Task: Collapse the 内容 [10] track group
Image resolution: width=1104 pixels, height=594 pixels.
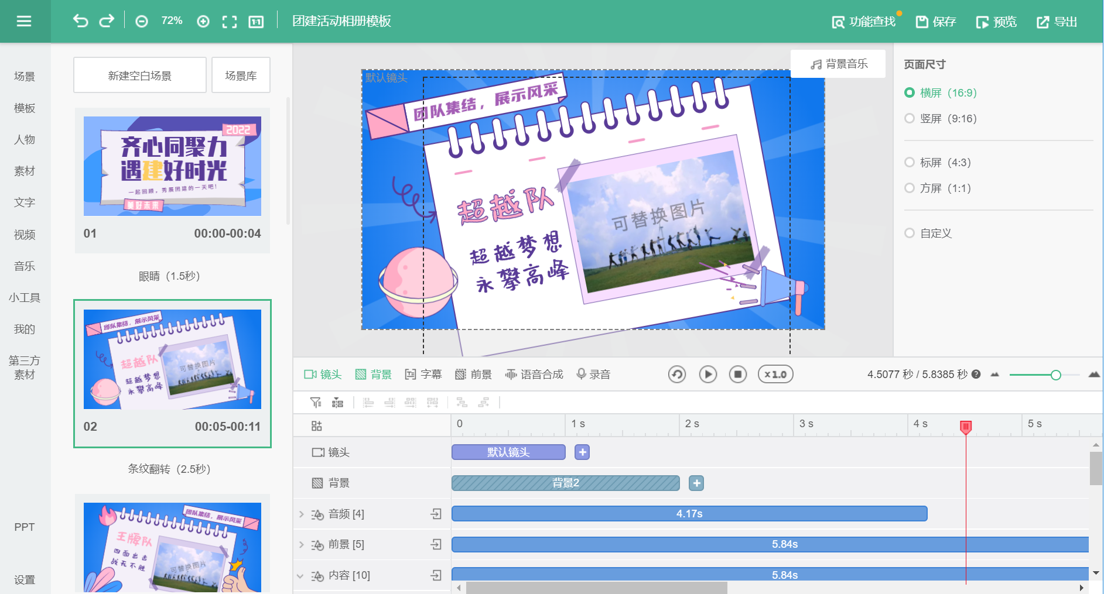Action: 300,576
